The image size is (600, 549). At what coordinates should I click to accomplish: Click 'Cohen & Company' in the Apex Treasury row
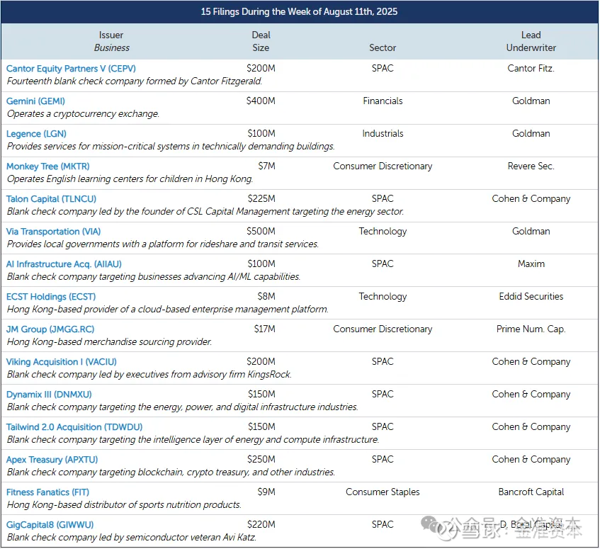point(531,459)
